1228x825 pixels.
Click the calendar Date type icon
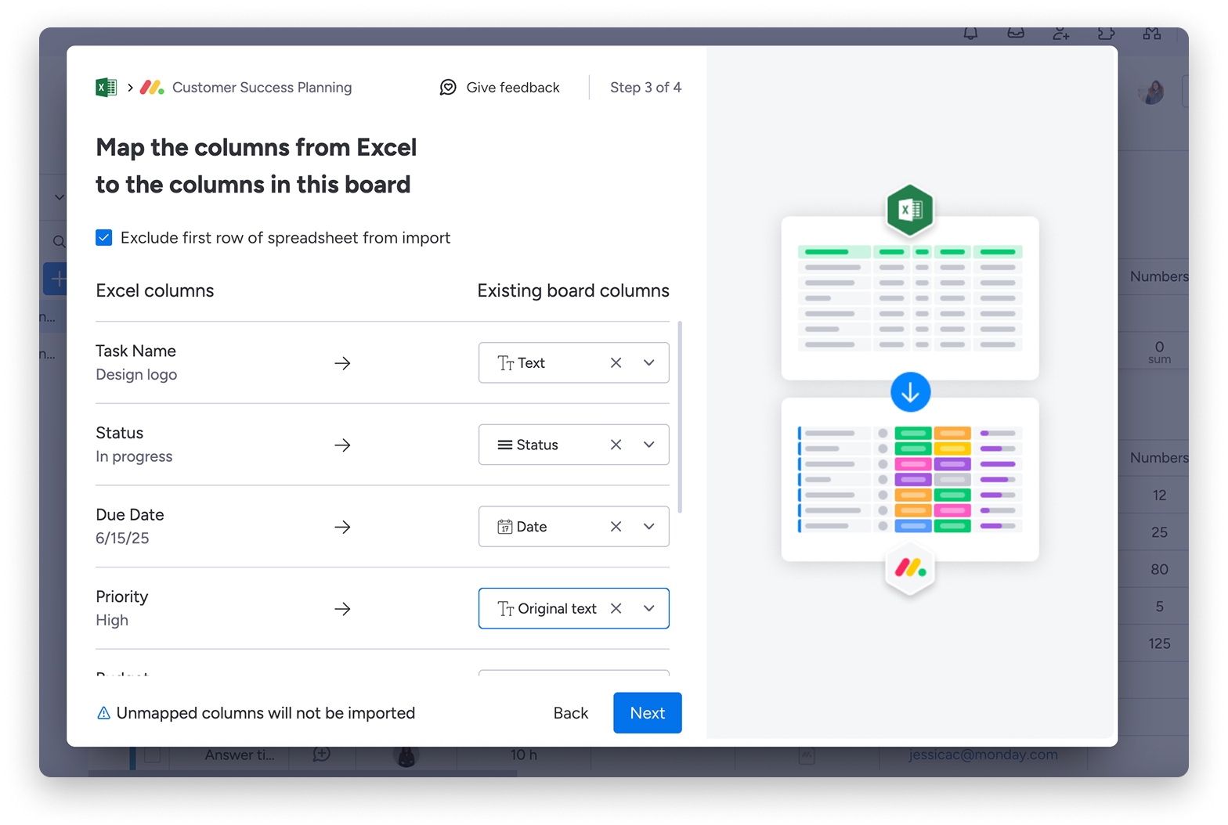click(x=505, y=527)
